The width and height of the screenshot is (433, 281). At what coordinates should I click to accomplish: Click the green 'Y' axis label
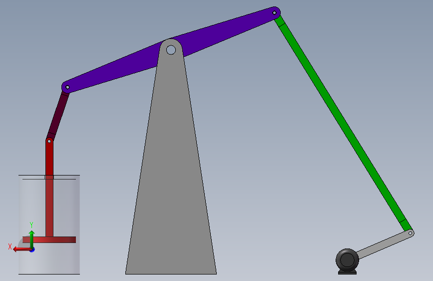(31, 225)
